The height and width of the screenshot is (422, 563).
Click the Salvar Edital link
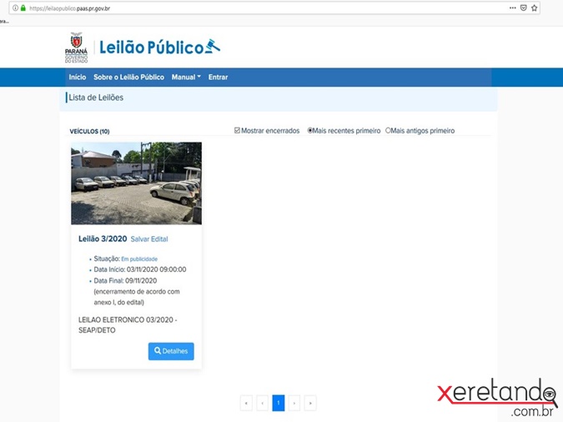pyautogui.click(x=149, y=239)
